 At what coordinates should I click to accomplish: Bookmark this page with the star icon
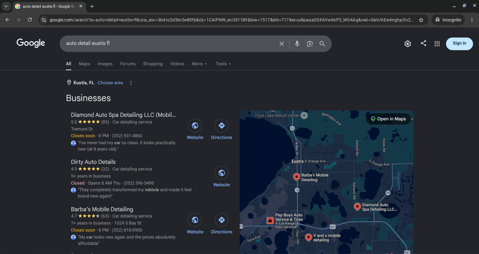(x=421, y=20)
